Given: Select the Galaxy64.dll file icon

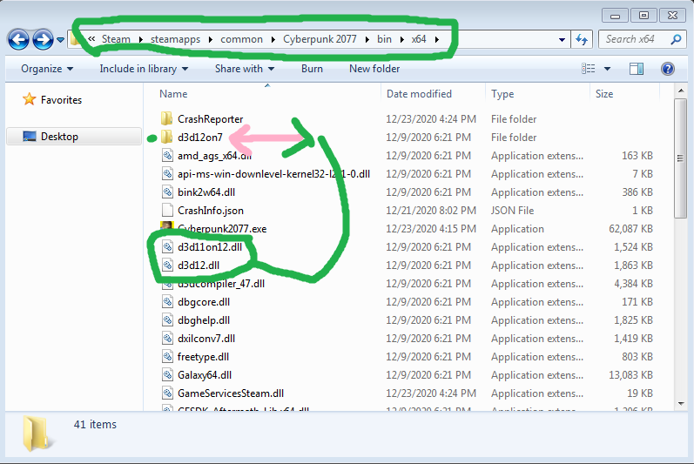Looking at the screenshot, I should point(167,374).
